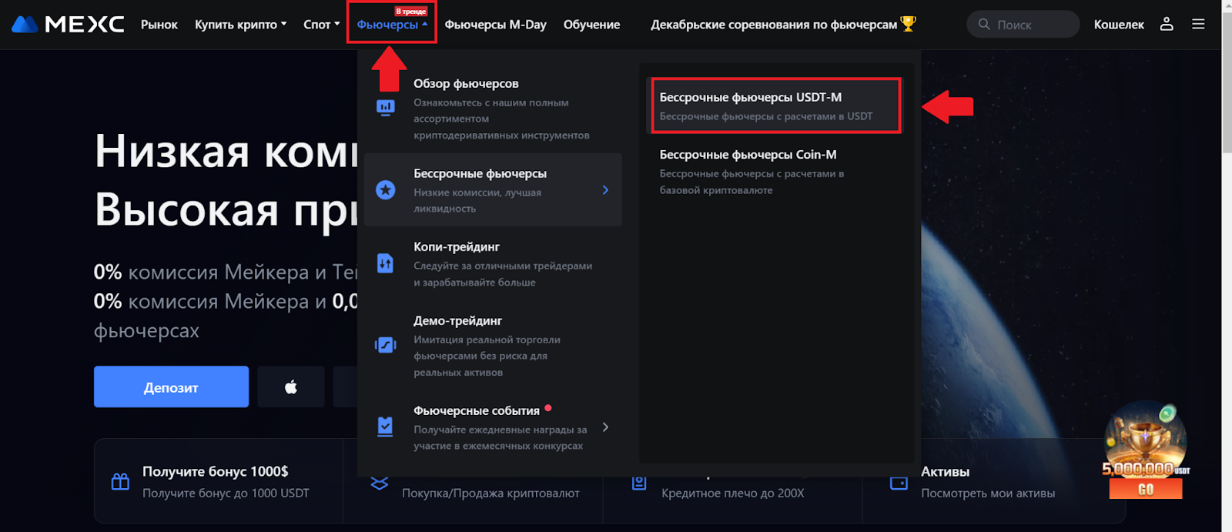Click the Поиск search field

(x=1023, y=25)
